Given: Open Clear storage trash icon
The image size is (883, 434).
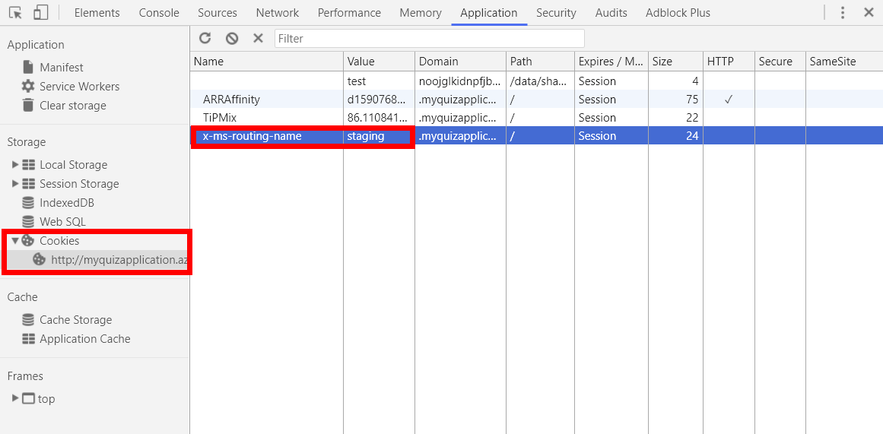Looking at the screenshot, I should [x=27, y=105].
